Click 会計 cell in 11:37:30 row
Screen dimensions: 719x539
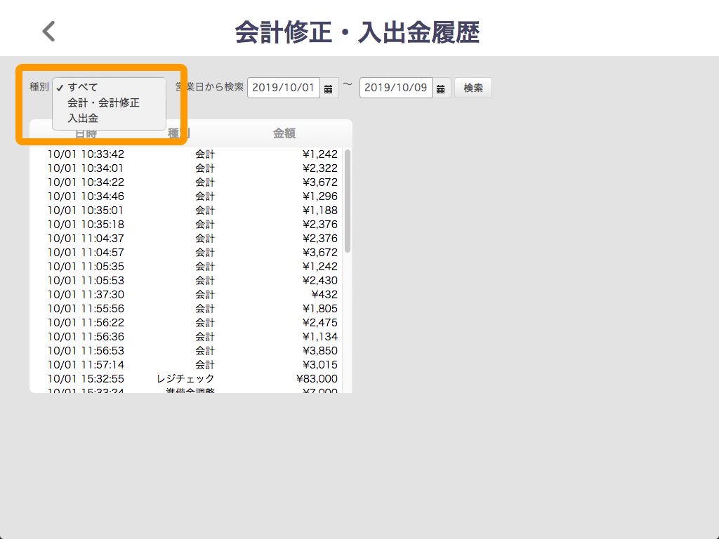(205, 295)
